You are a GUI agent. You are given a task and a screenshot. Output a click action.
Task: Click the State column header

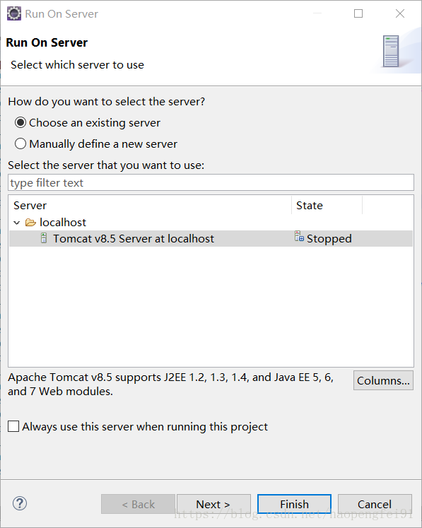coord(327,205)
